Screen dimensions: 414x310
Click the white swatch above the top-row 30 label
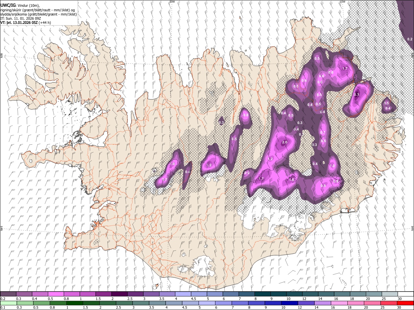tap(405, 294)
